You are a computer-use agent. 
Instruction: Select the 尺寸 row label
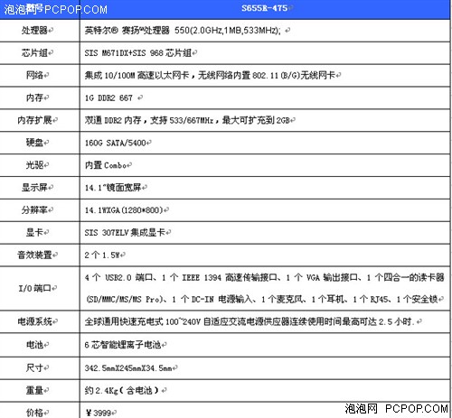tap(35, 367)
